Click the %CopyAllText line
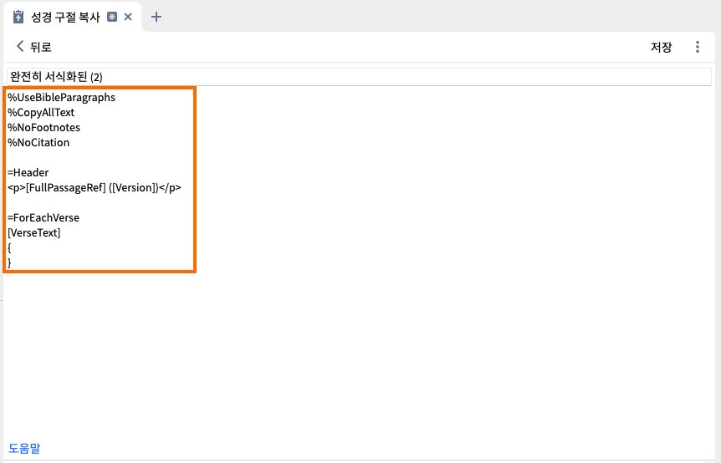Viewport: 721px width, 463px height. 41,113
